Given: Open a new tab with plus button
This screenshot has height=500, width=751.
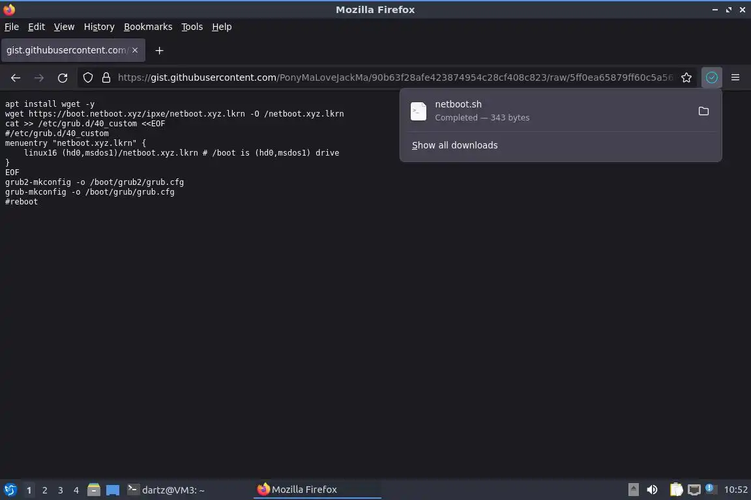Looking at the screenshot, I should tap(160, 50).
